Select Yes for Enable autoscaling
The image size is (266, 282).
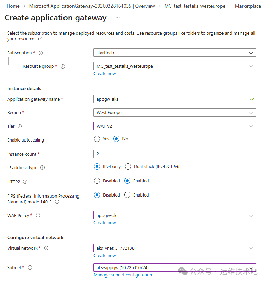click(97, 139)
